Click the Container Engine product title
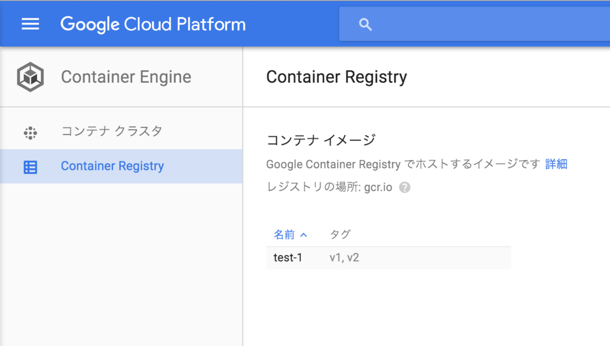This screenshot has width=610, height=346. [126, 77]
